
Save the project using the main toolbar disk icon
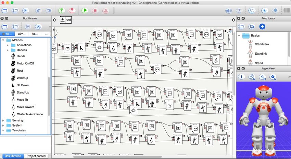pos(26,10)
